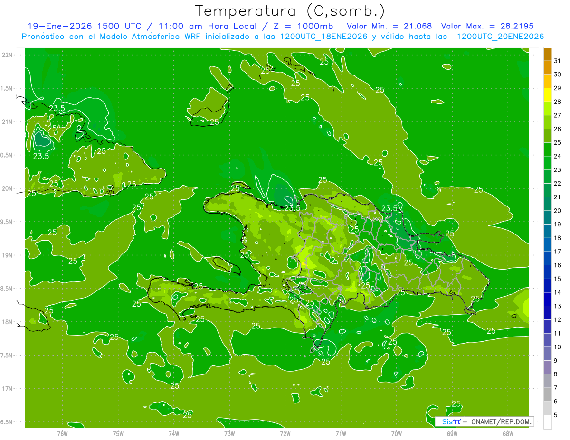Click the colorbar label "10"

558,347
